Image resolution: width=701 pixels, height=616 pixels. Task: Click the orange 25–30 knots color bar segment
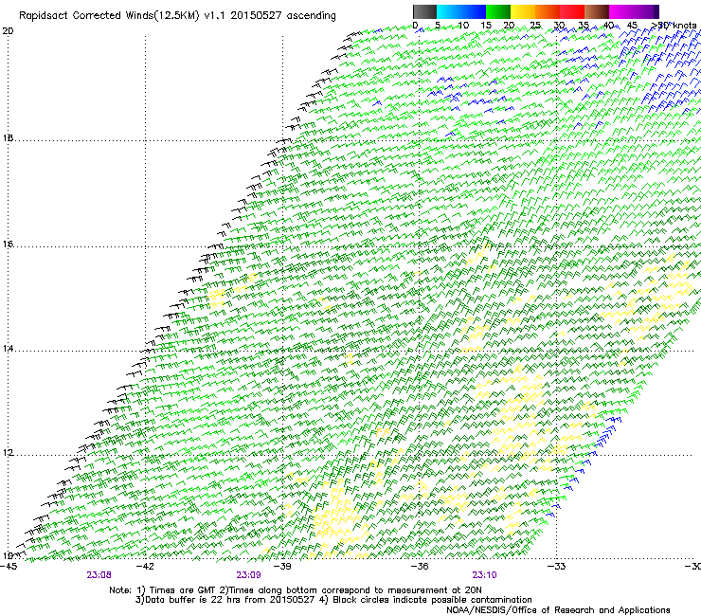click(x=548, y=11)
